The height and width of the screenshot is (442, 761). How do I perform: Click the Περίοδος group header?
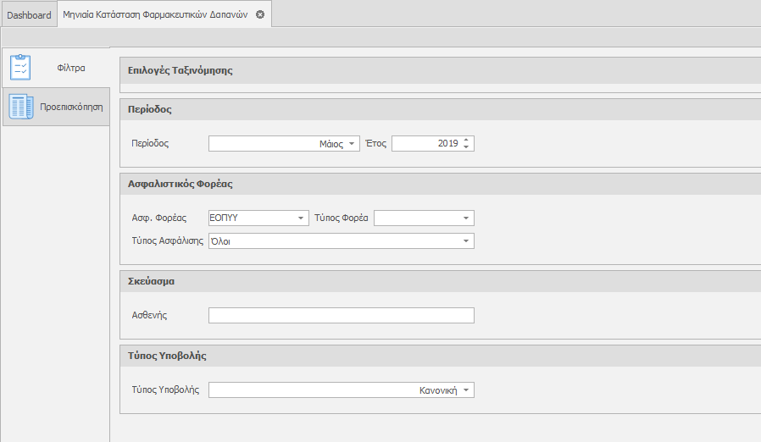pyautogui.click(x=150, y=109)
